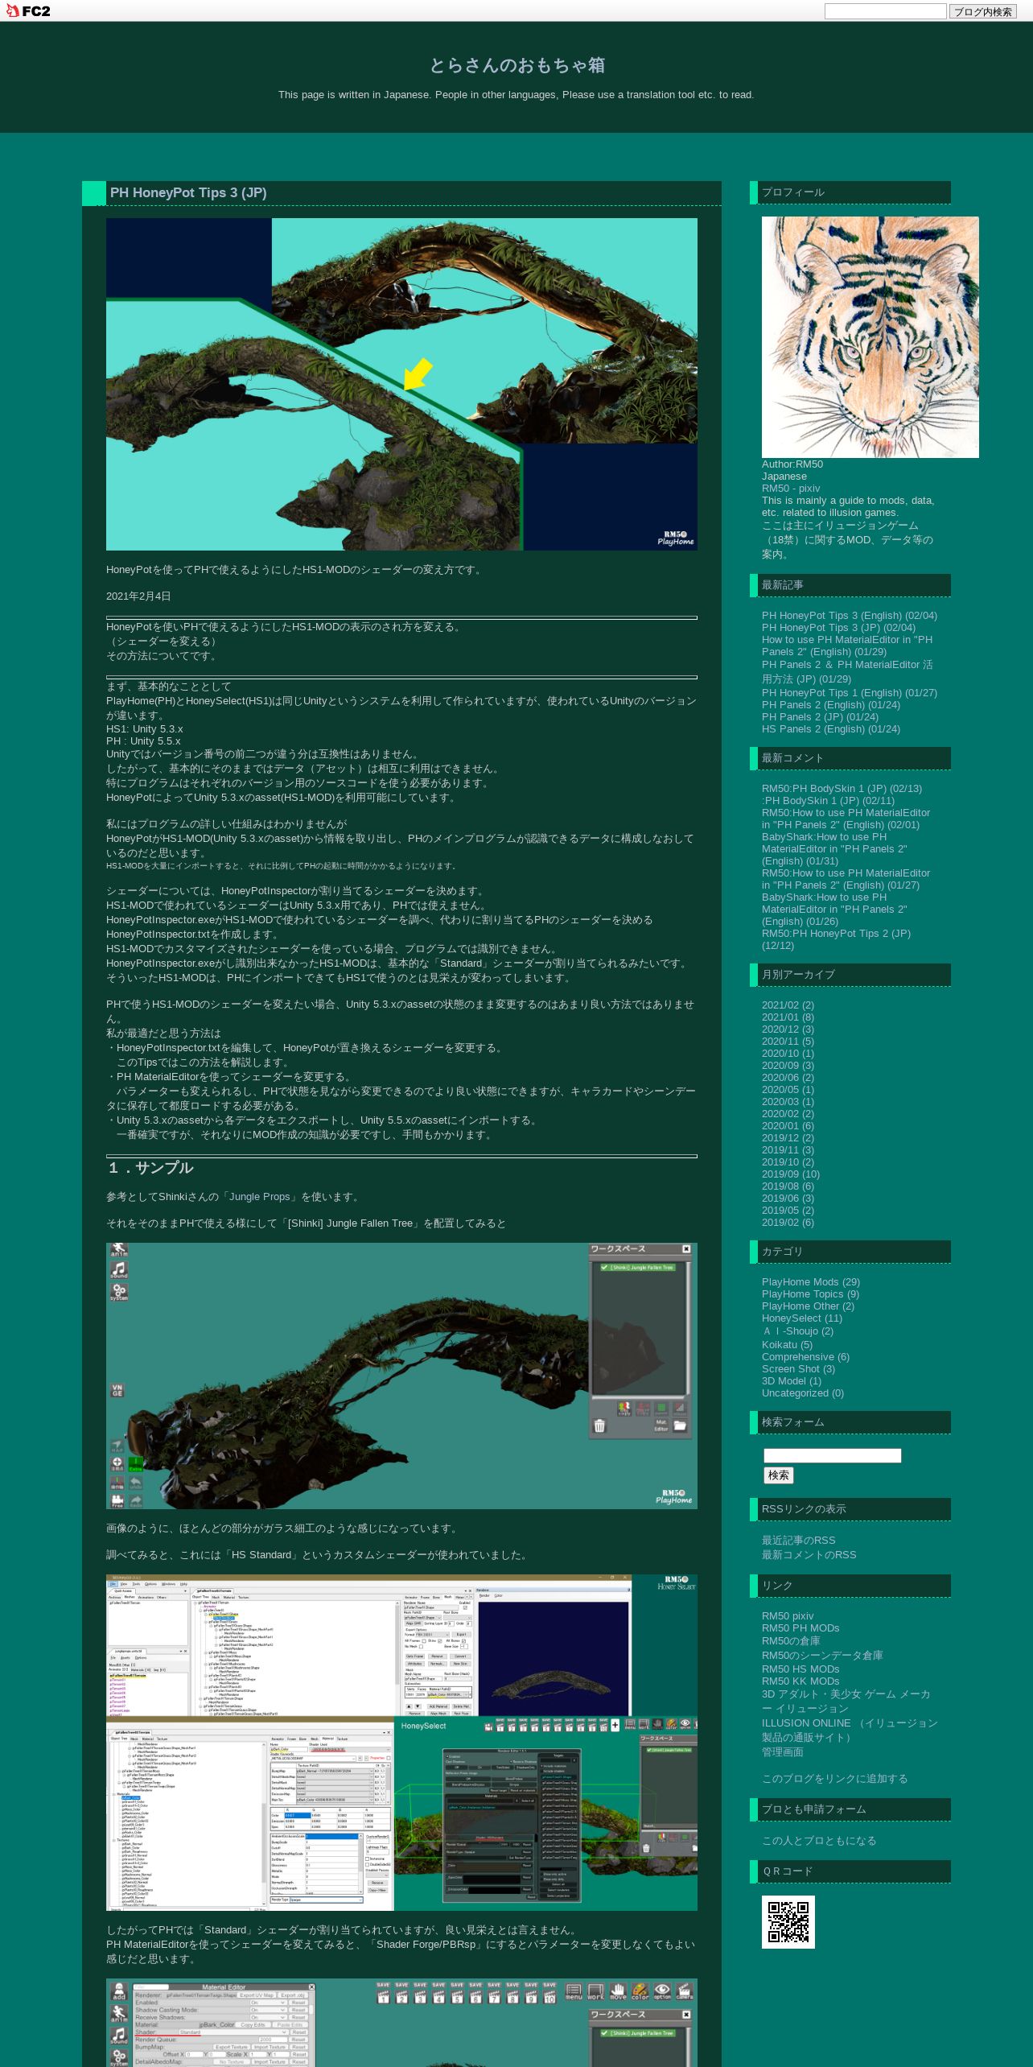
Task: Open the Material Editor screenshot at page bottom
Action: [x=401, y=2023]
